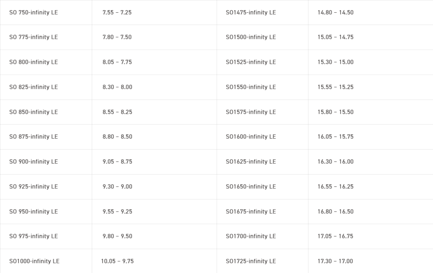This screenshot has width=433, height=273.
Task: Click the 15.55 – 15.25 range cell
Action: click(x=335, y=87)
